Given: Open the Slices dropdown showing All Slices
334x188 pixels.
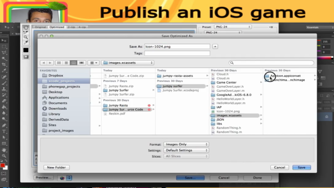Looking at the screenshot, I should pyautogui.click(x=186, y=156).
